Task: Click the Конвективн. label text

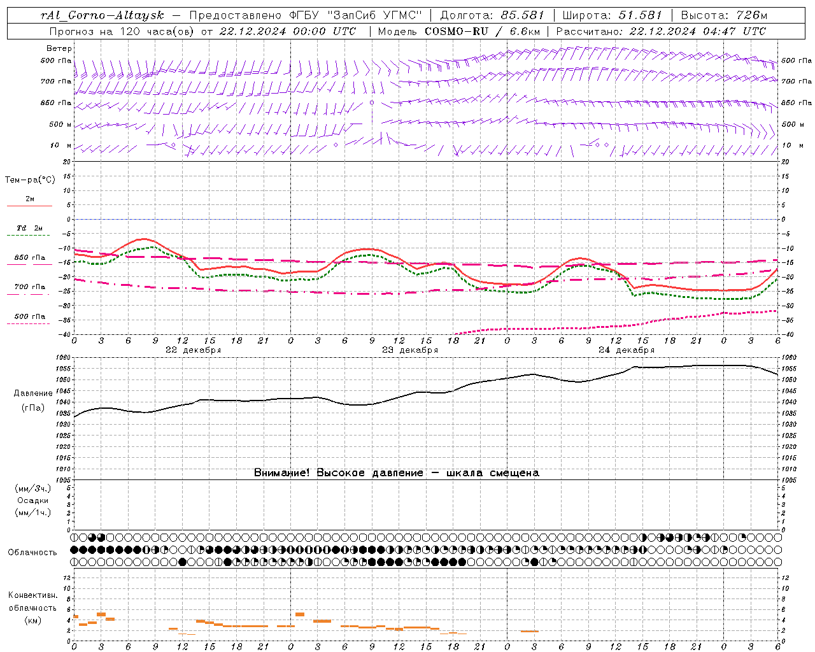Action: point(33,595)
